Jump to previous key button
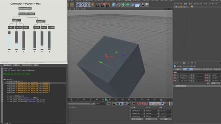This screenshot has height=124, width=221. (x=114, y=104)
